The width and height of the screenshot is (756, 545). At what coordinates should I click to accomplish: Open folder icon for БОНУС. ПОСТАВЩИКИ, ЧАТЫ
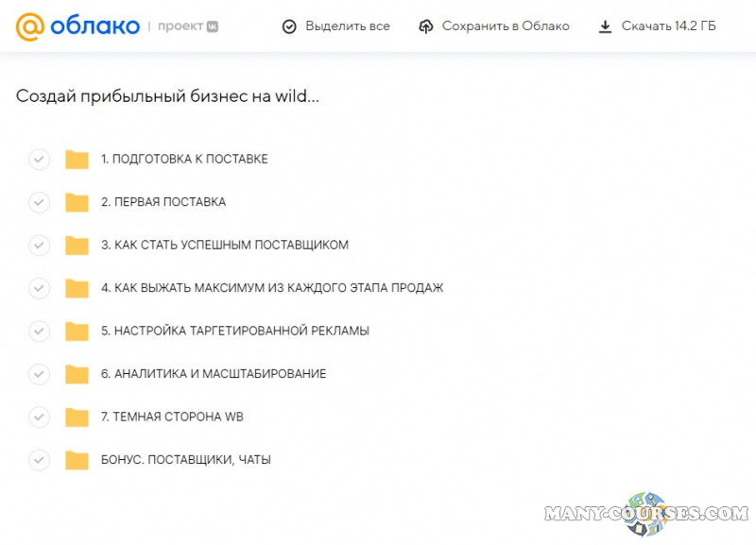click(77, 460)
